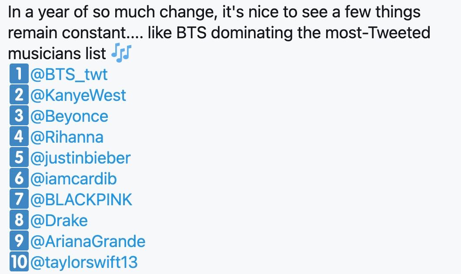Click the number 1 keycap emoji
This screenshot has height=274, width=461.
click(x=19, y=74)
